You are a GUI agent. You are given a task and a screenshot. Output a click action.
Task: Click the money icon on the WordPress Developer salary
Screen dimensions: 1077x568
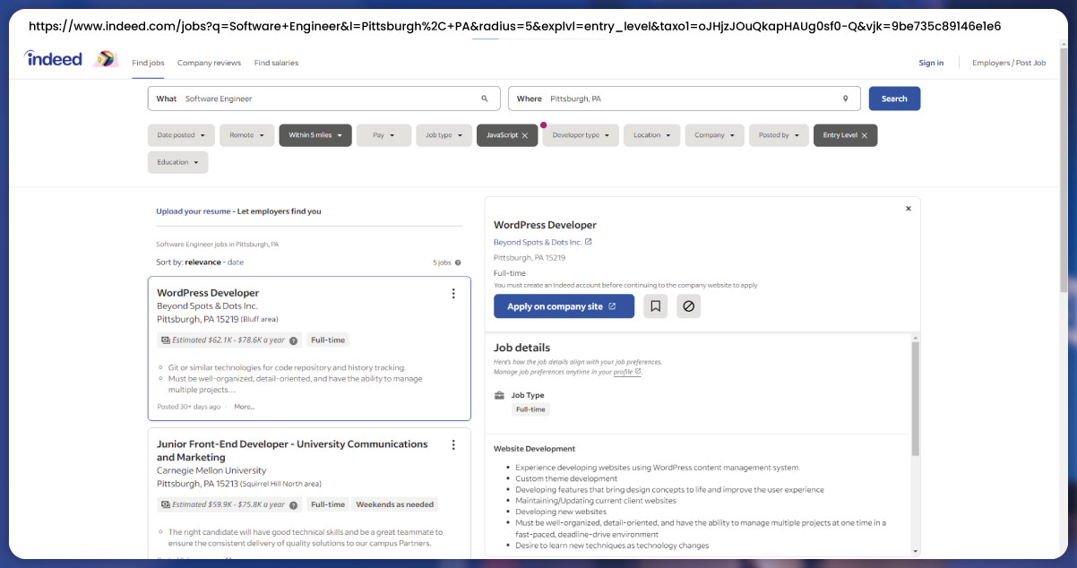coord(165,340)
